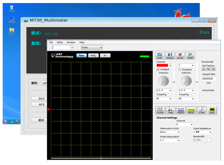Switch to the FREQ view tab
224x165 pixels.
coord(93,56)
